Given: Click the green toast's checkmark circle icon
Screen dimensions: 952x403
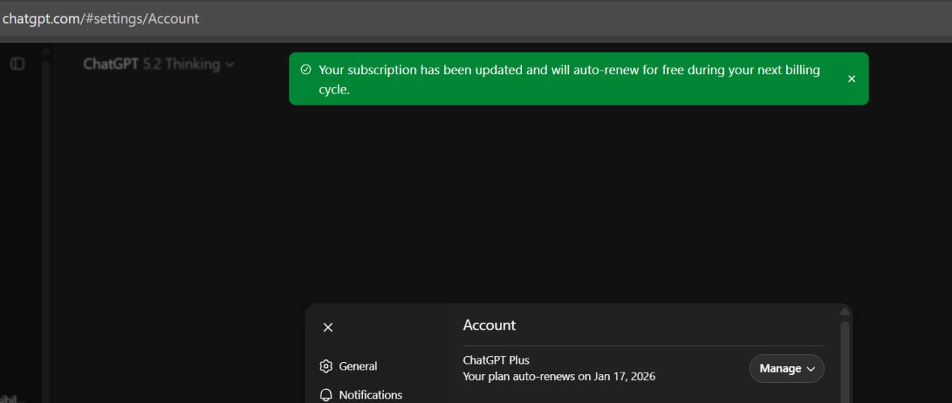Looking at the screenshot, I should pos(306,70).
